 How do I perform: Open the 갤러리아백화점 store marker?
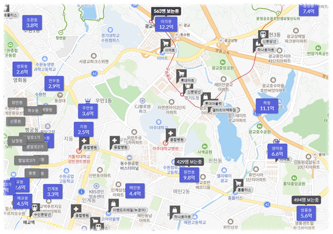tap(224, 110)
